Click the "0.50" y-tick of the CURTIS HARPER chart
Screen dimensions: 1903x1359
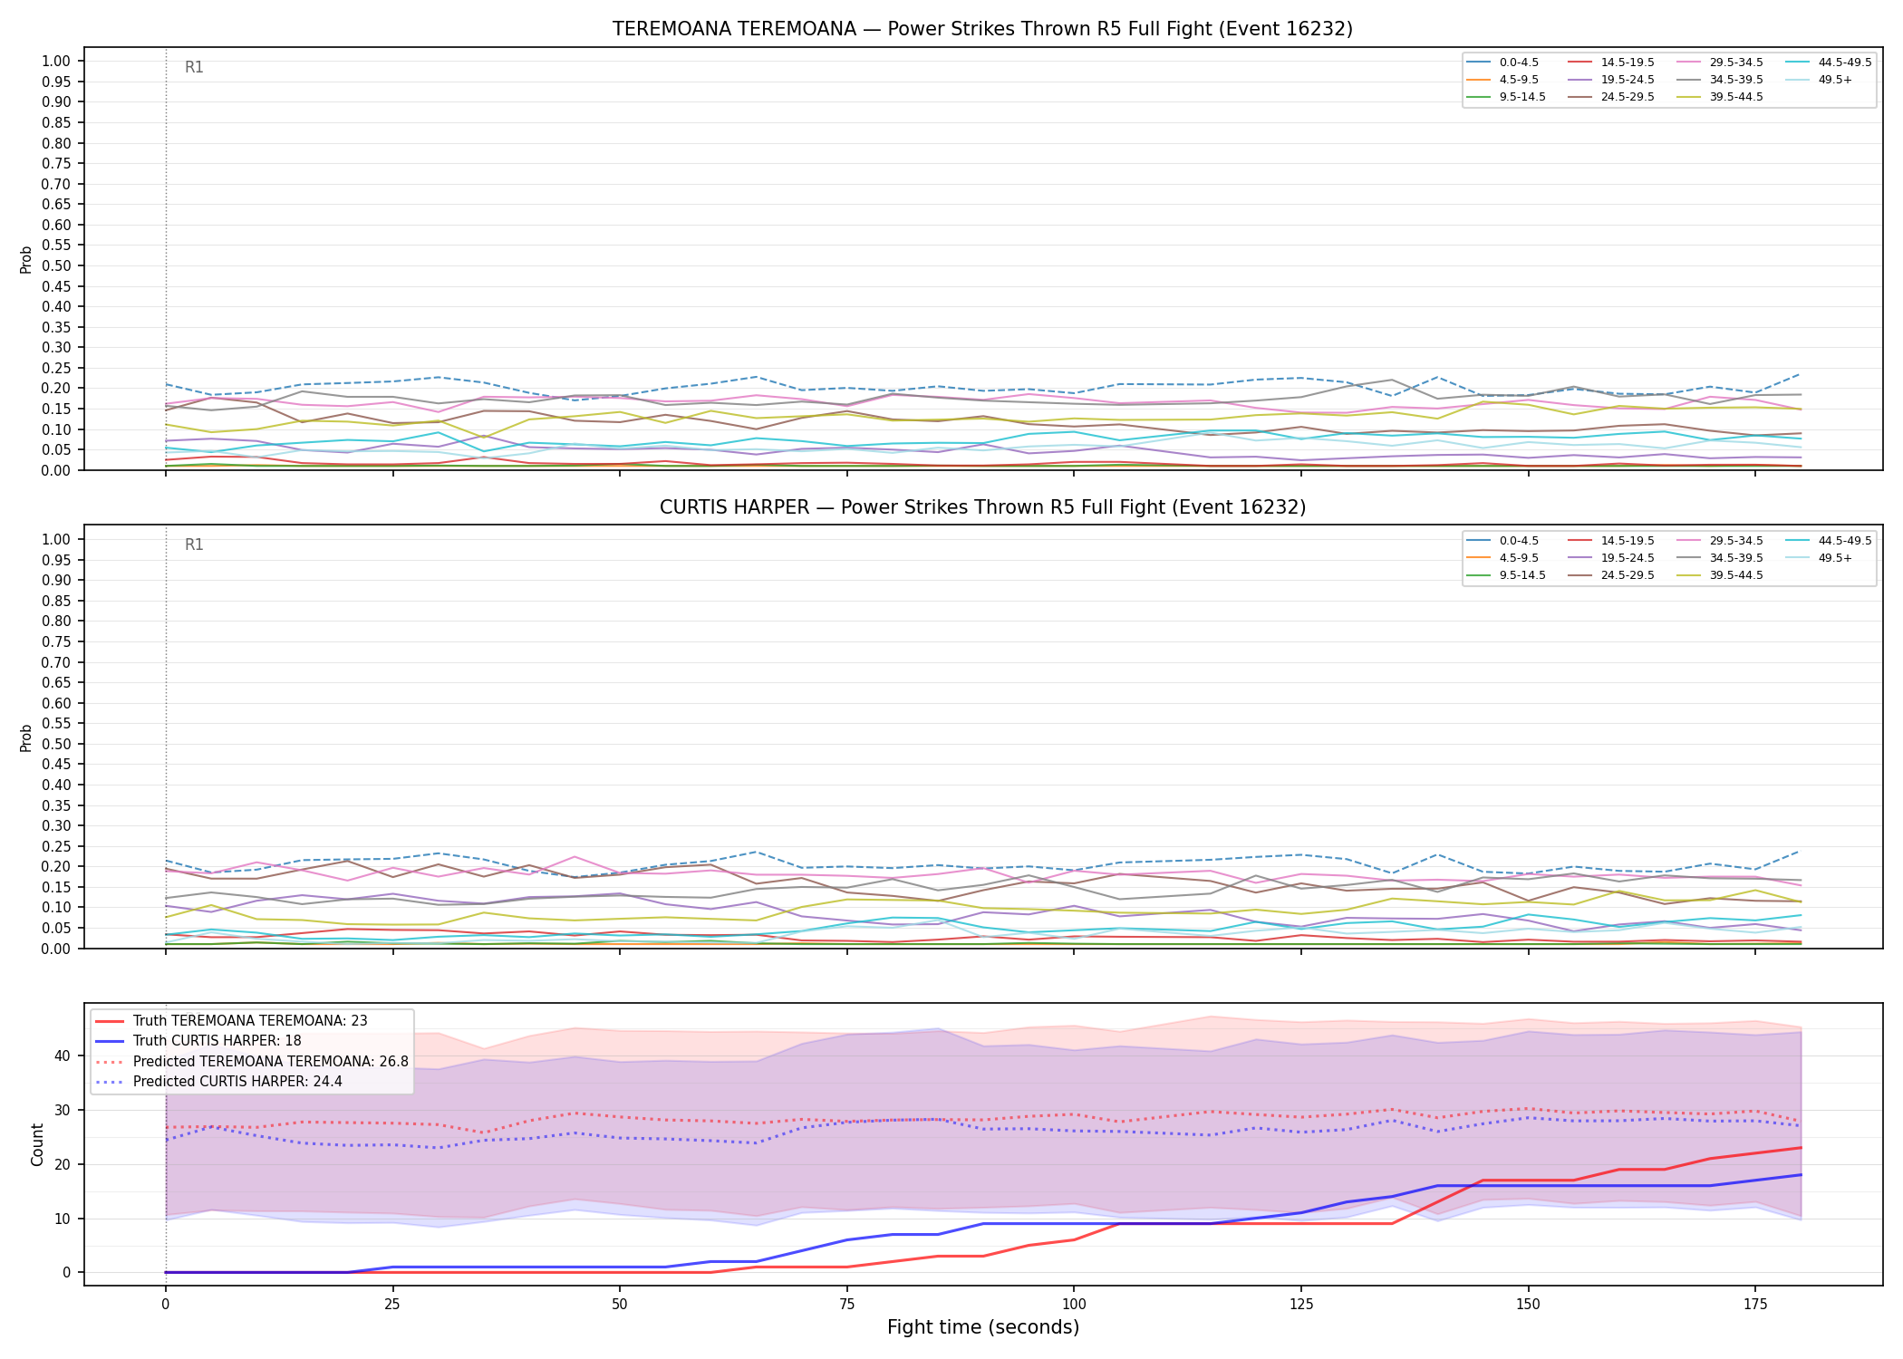(56, 744)
